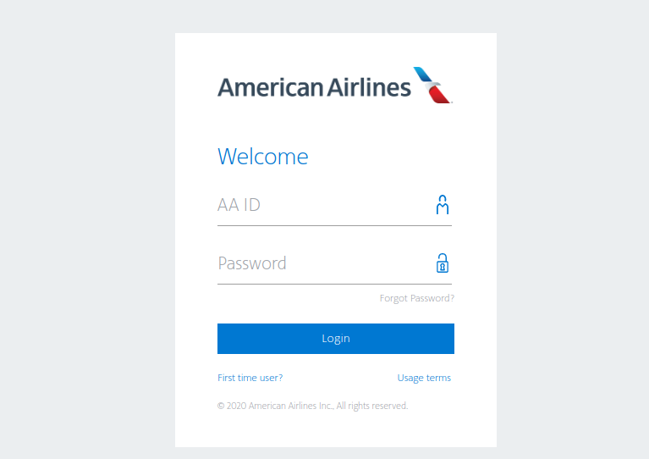Screen dimensions: 649x459
Task: Click the 'All rights reserved' footer text
Action: coord(372,406)
